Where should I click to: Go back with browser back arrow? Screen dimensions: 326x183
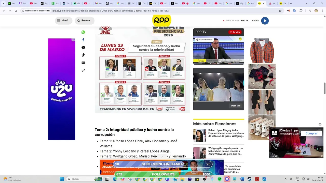pos(4,11)
